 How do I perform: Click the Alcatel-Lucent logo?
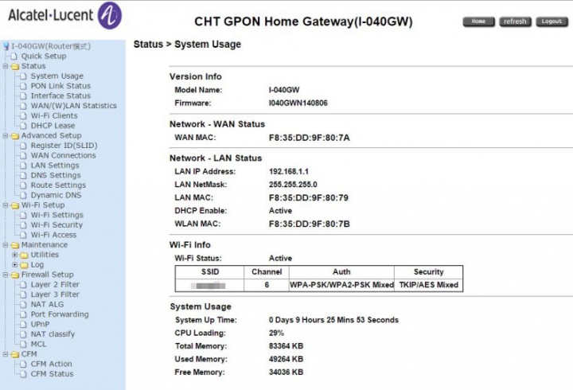pyautogui.click(x=64, y=15)
